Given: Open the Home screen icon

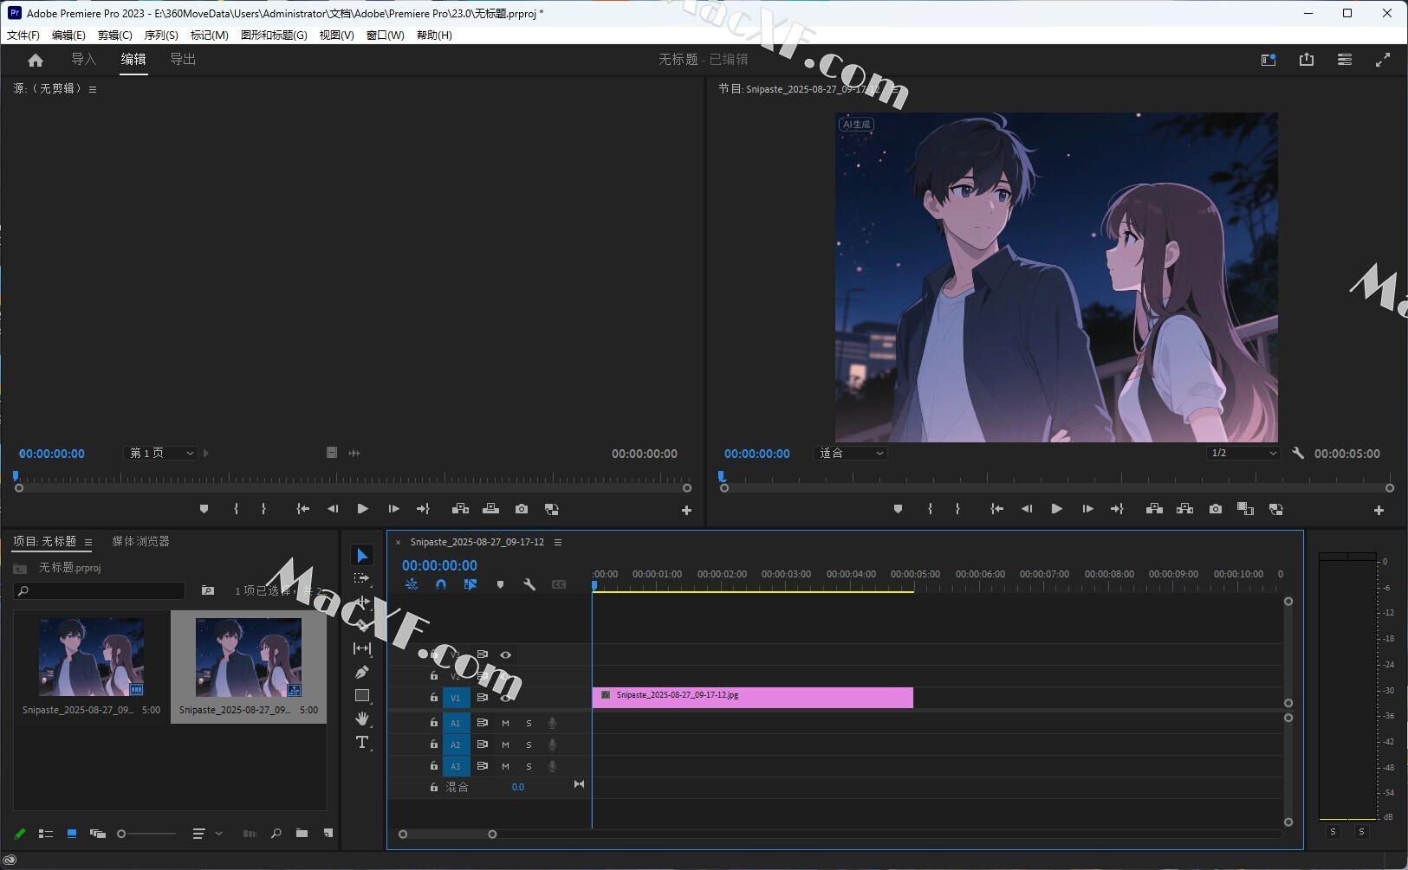Looking at the screenshot, I should click(x=36, y=60).
